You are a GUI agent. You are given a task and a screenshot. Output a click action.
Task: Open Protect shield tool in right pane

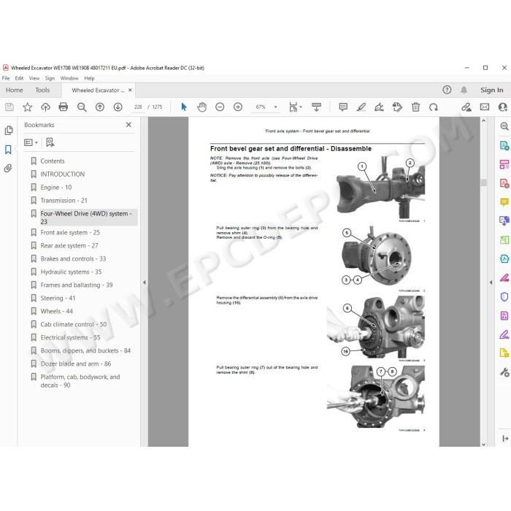point(504,296)
